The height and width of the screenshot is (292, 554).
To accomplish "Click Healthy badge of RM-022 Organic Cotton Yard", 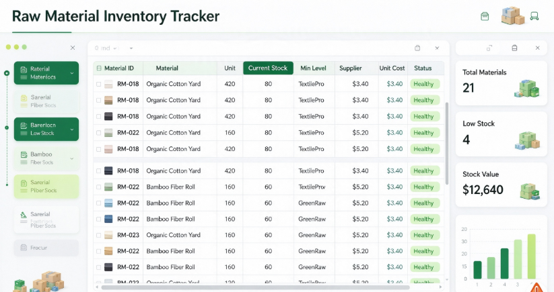I will tap(424, 133).
